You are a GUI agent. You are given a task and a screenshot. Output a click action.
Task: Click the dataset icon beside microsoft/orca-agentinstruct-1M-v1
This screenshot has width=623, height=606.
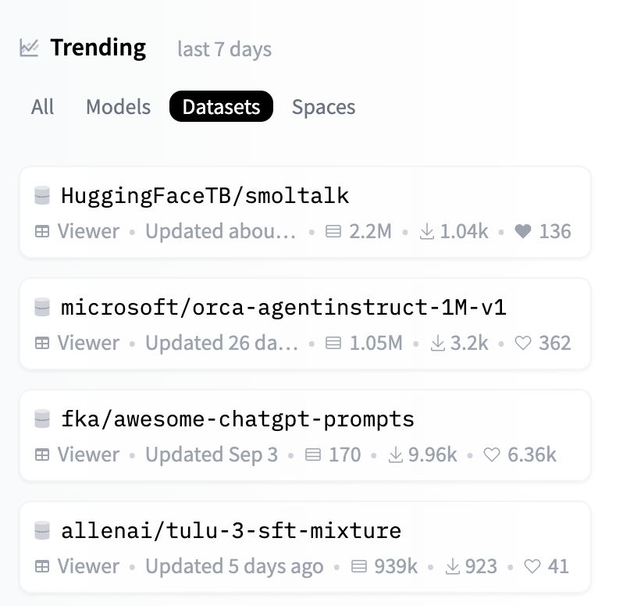coord(42,307)
